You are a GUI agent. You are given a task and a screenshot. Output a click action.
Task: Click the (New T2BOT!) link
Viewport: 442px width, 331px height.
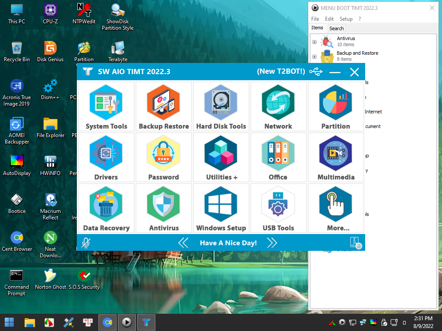(281, 71)
